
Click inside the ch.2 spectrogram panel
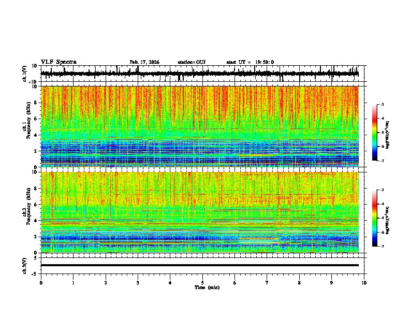[x=200, y=212]
